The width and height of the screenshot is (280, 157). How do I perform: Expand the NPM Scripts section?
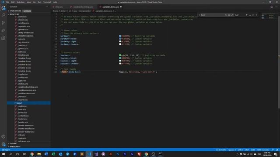(x=28, y=147)
